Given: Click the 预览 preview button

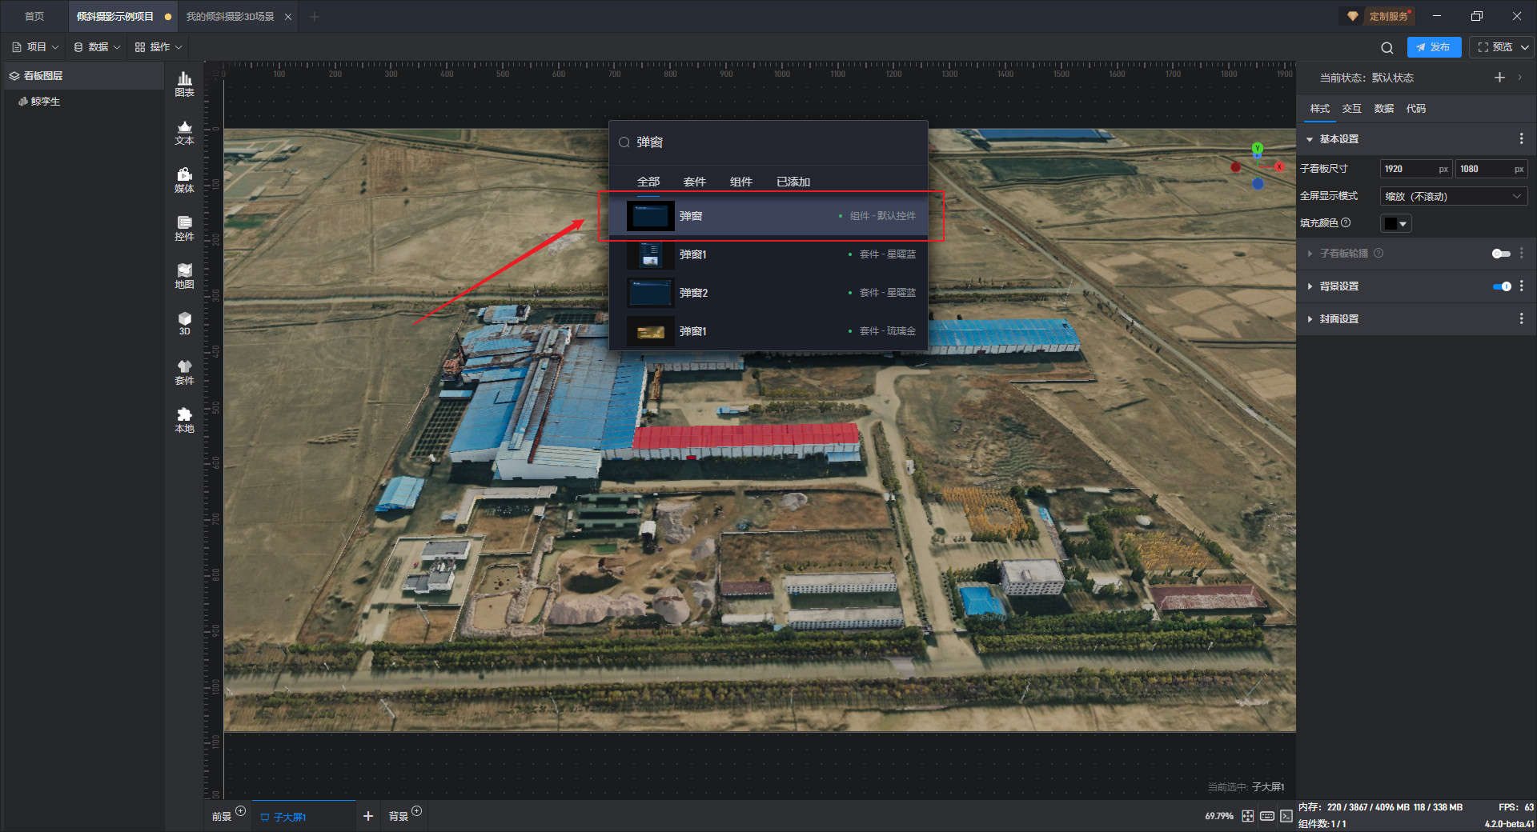Looking at the screenshot, I should coord(1495,47).
